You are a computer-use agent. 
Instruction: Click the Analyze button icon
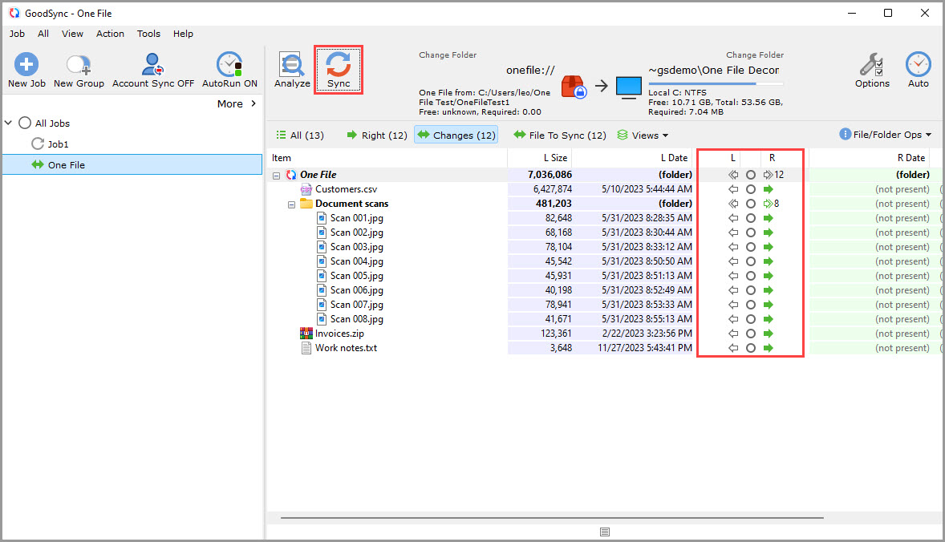[x=292, y=64]
